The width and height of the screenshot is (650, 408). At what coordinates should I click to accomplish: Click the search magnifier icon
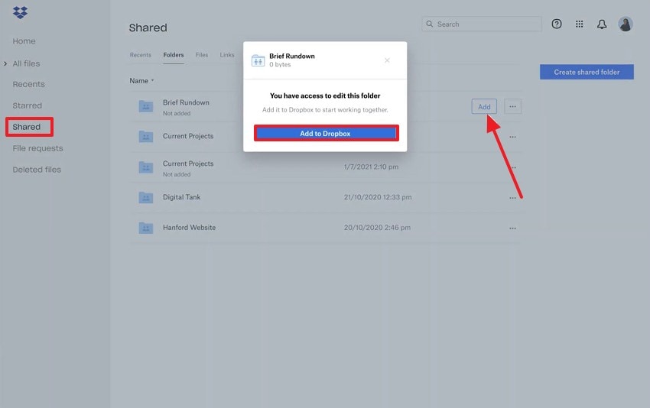pos(430,24)
